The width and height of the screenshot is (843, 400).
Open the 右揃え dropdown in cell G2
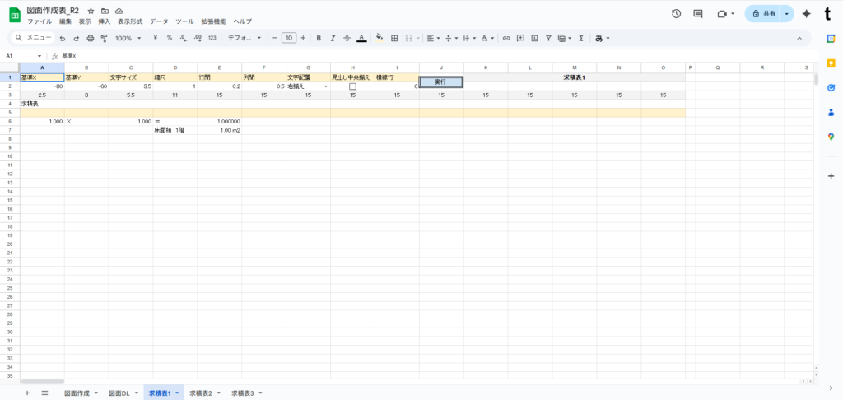pos(326,86)
